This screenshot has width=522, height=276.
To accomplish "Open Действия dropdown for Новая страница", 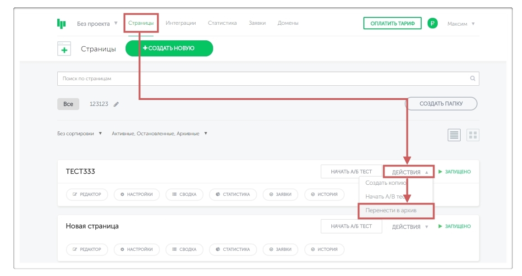I will tap(410, 227).
